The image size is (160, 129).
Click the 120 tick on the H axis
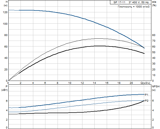(x=5, y=12)
